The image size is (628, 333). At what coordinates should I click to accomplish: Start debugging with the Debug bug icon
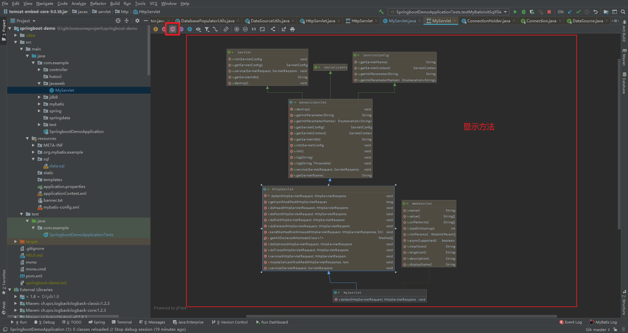(x=523, y=11)
